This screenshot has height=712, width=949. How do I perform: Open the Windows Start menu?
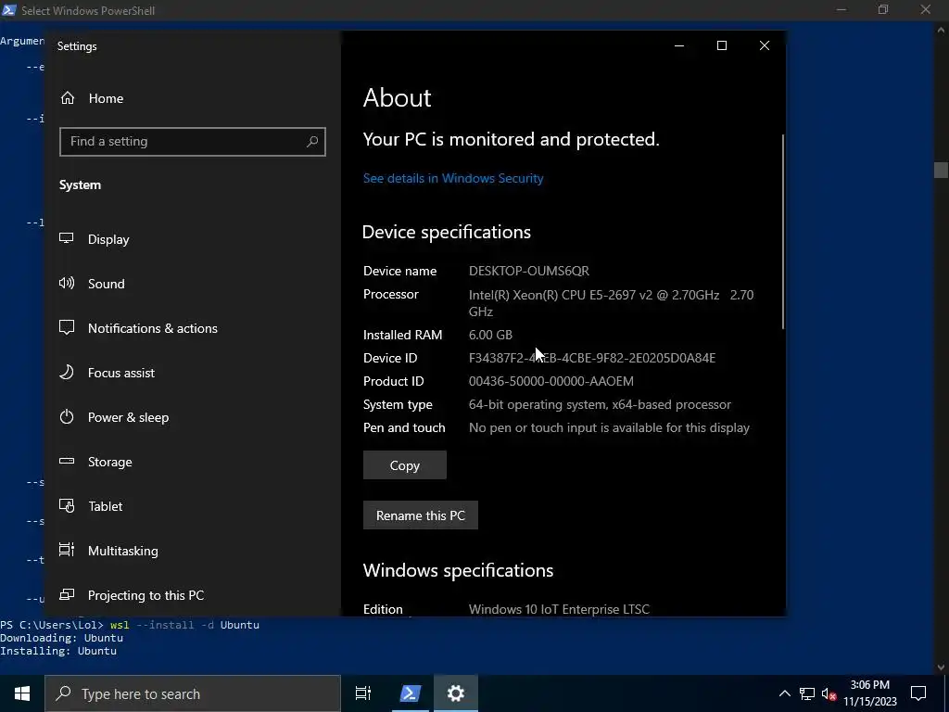click(22, 693)
